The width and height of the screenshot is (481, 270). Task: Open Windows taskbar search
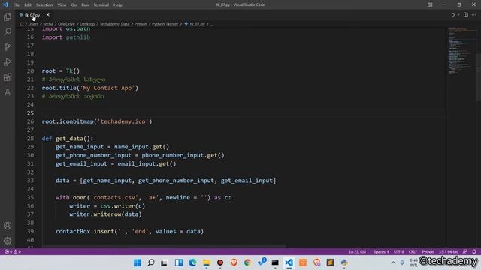click(151, 262)
